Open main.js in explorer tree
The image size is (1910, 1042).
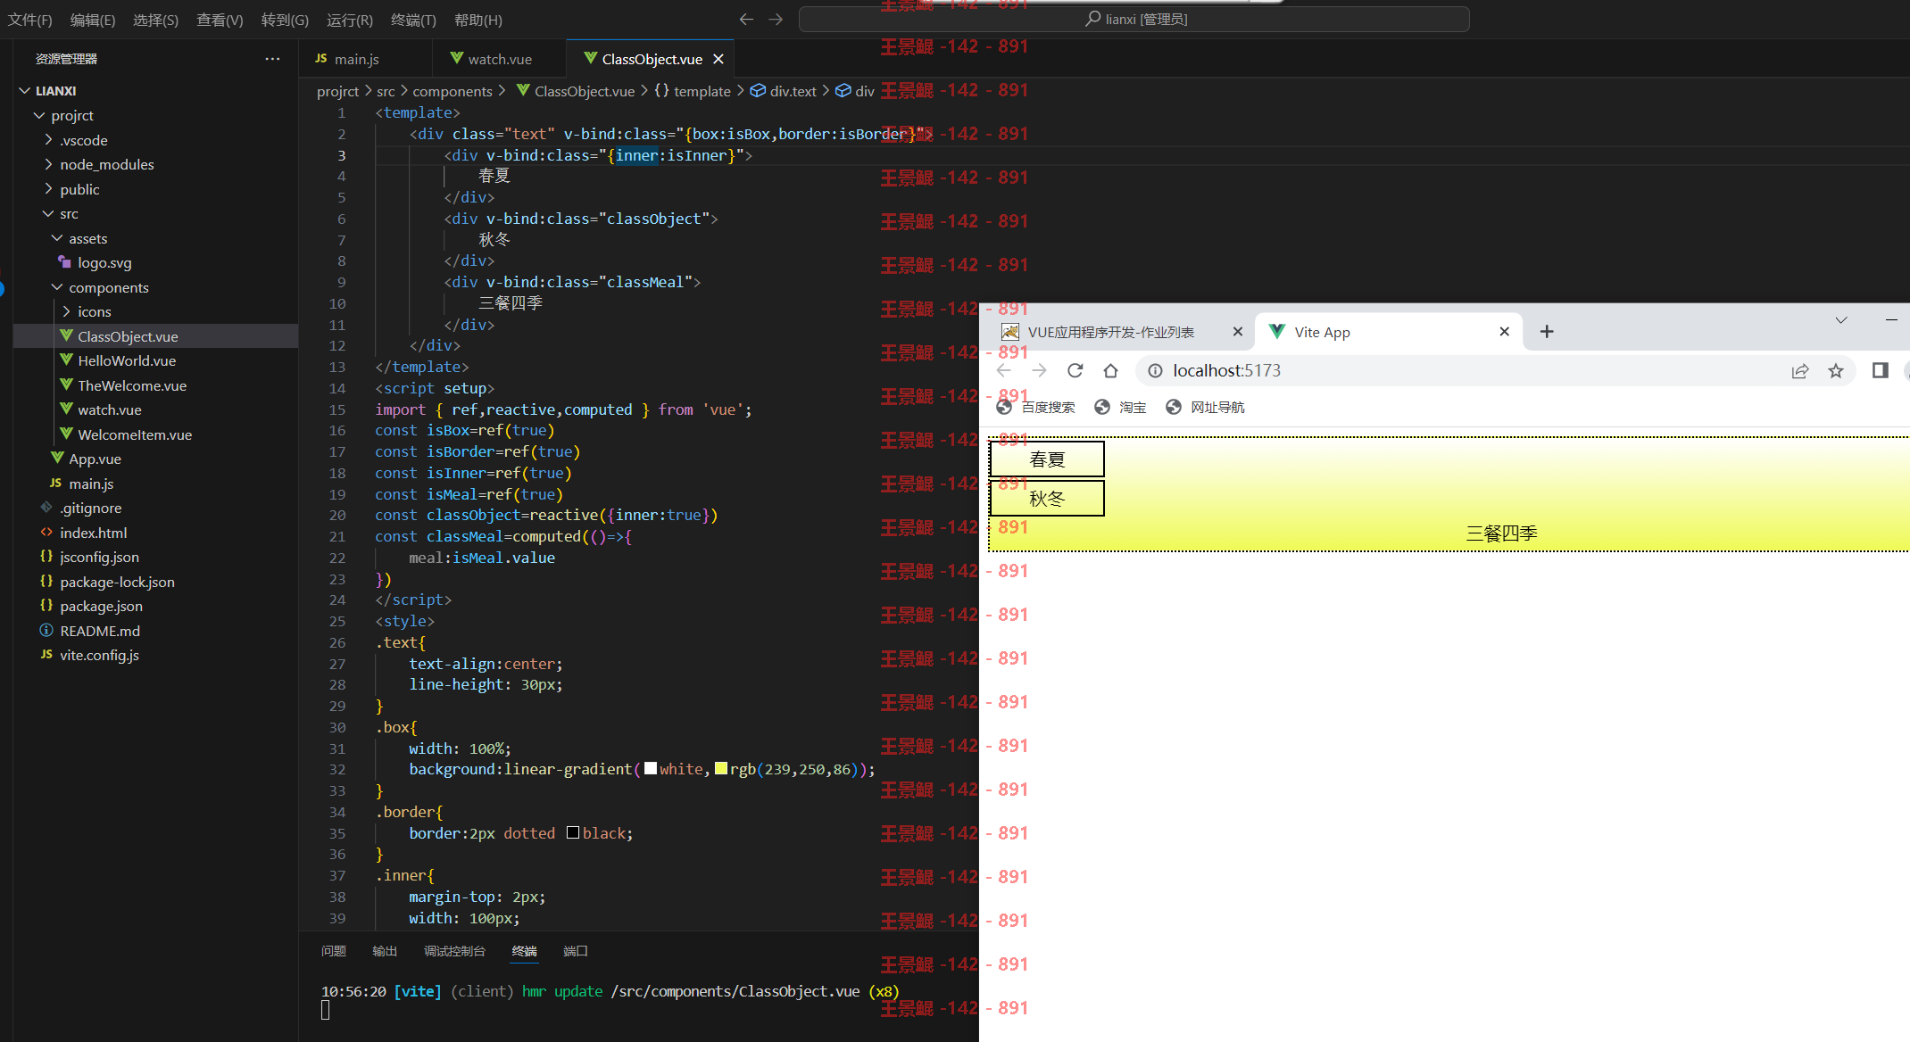pos(91,484)
